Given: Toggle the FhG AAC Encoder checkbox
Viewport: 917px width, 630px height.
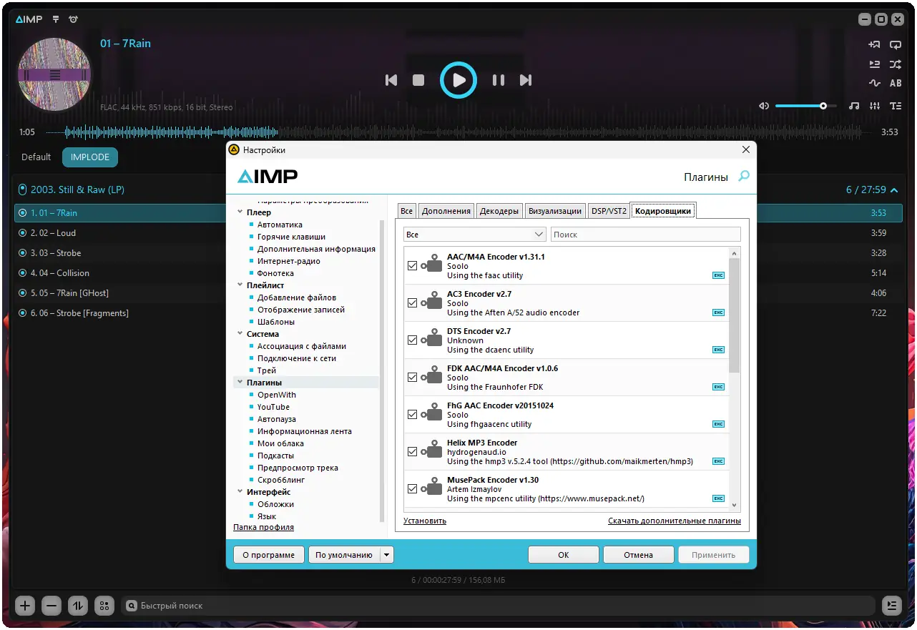Looking at the screenshot, I should click(412, 415).
